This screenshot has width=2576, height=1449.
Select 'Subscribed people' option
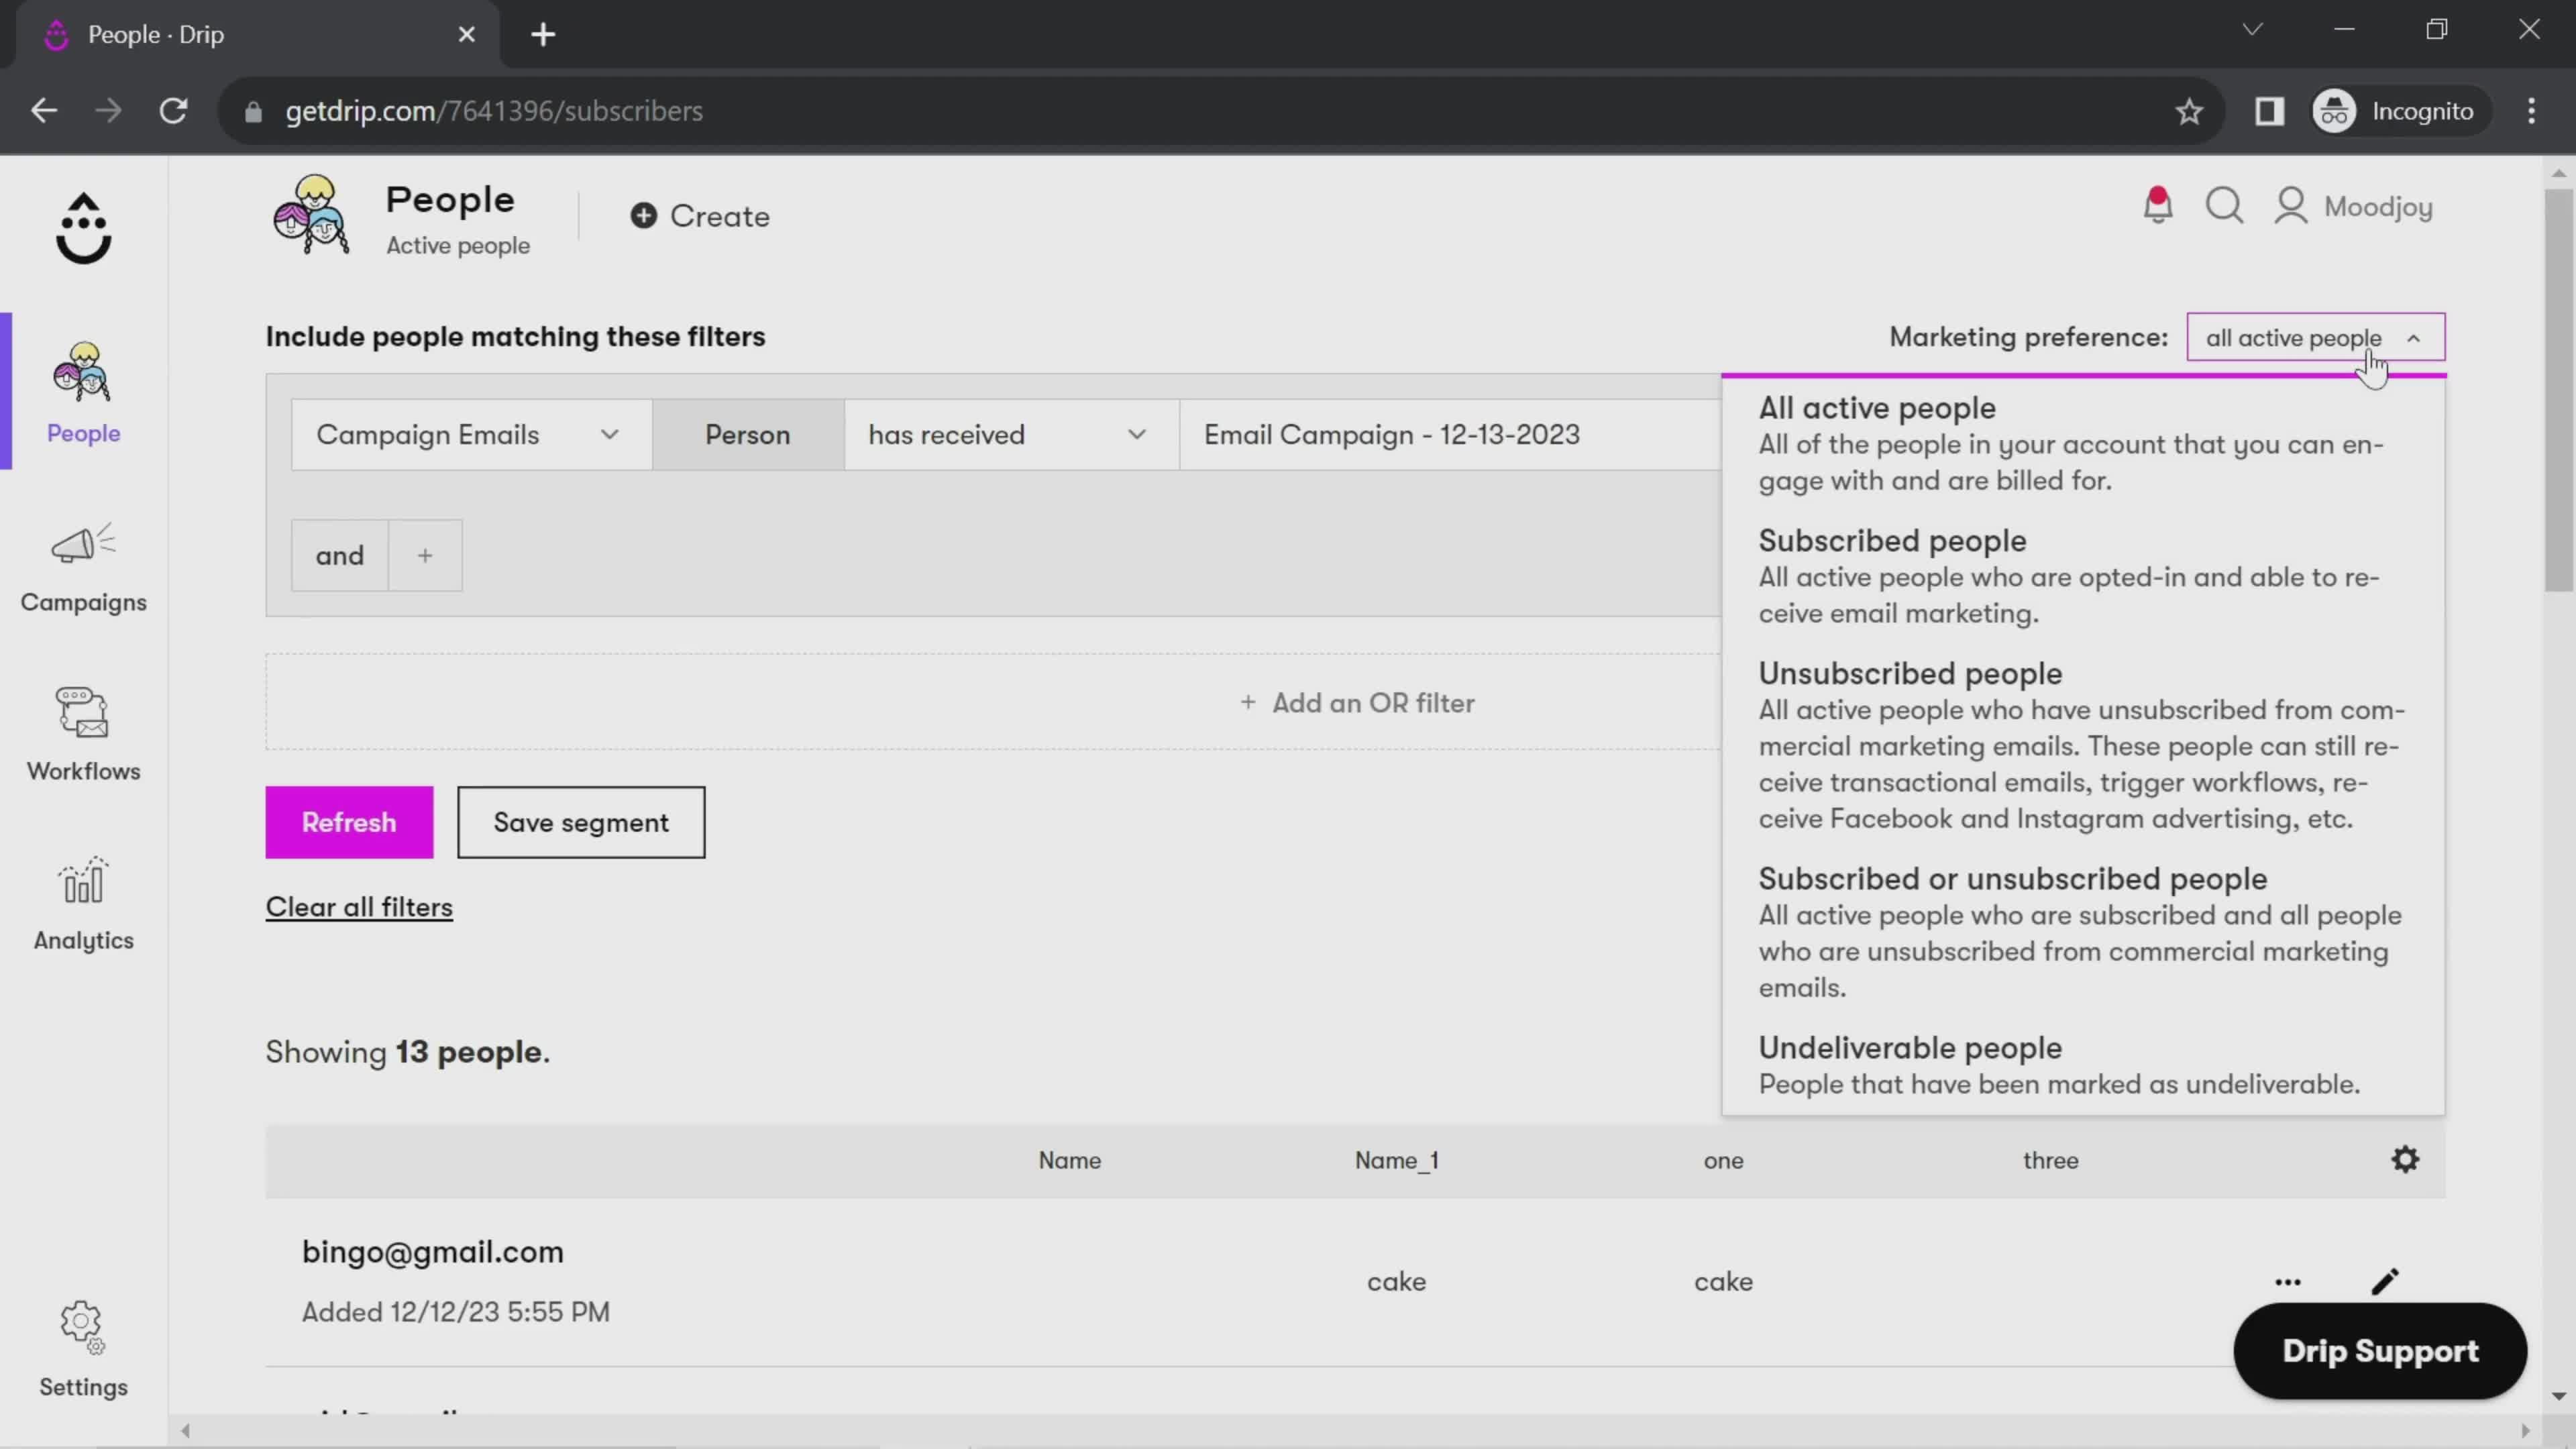[2083, 576]
